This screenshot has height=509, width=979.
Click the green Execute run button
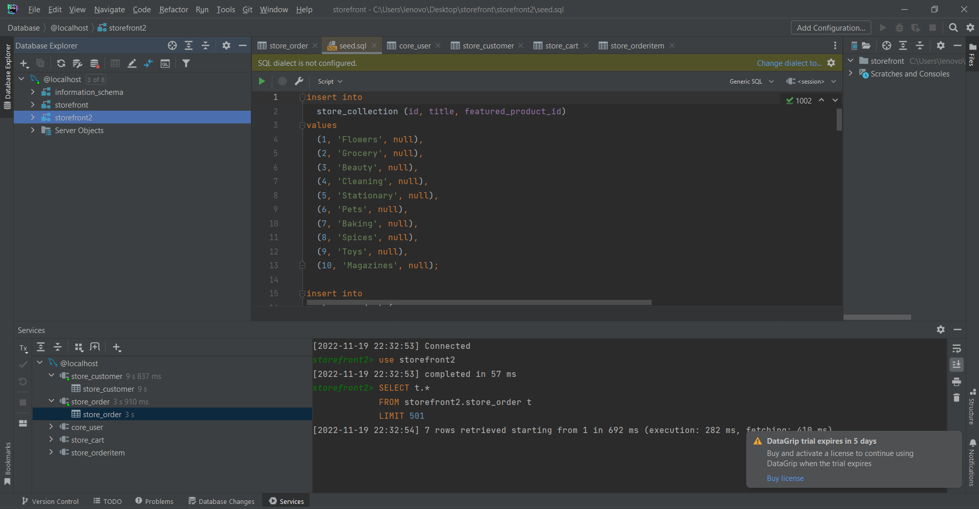(x=262, y=81)
